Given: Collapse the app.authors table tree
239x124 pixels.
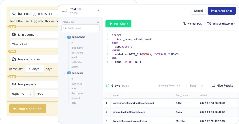Looking at the screenshot, I should pyautogui.click(x=64, y=37).
